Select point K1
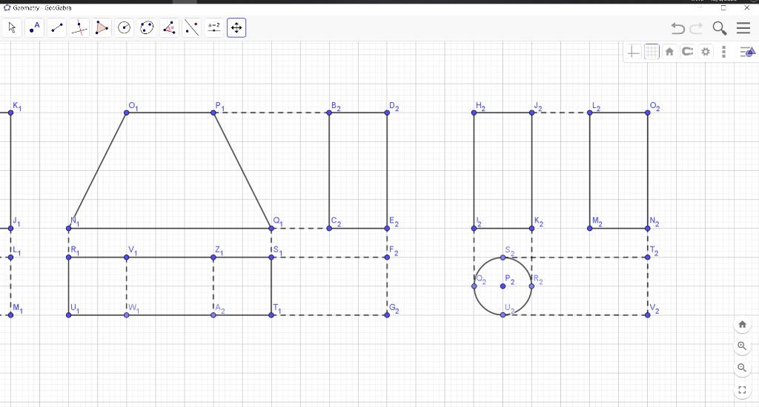The height and width of the screenshot is (407, 759). [x=10, y=112]
